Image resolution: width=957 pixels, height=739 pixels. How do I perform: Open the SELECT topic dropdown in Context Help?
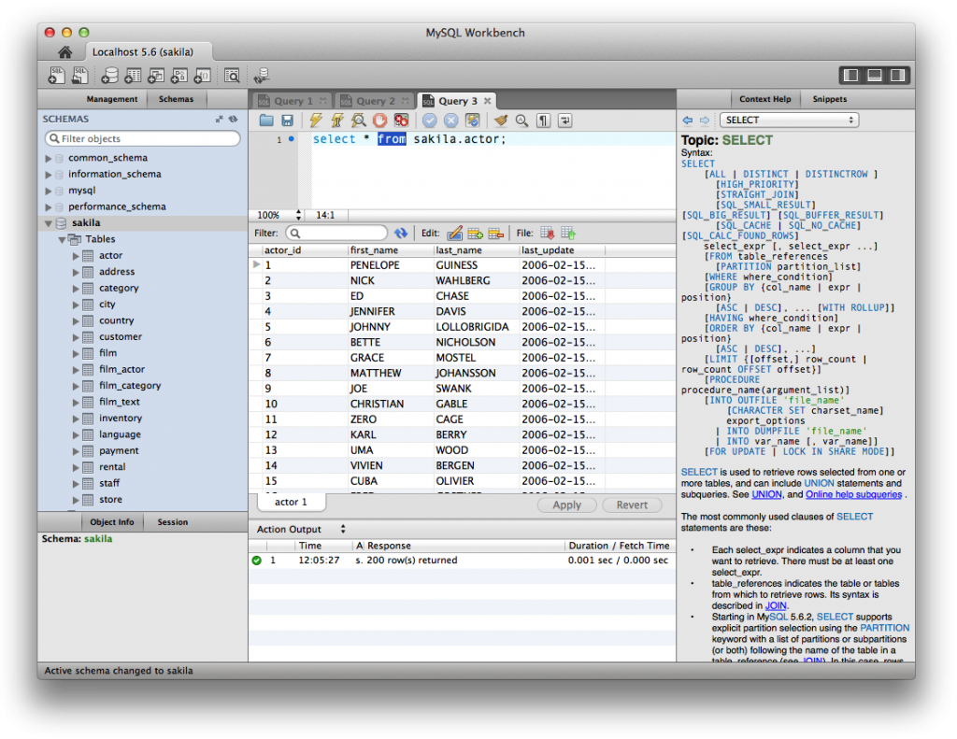789,120
